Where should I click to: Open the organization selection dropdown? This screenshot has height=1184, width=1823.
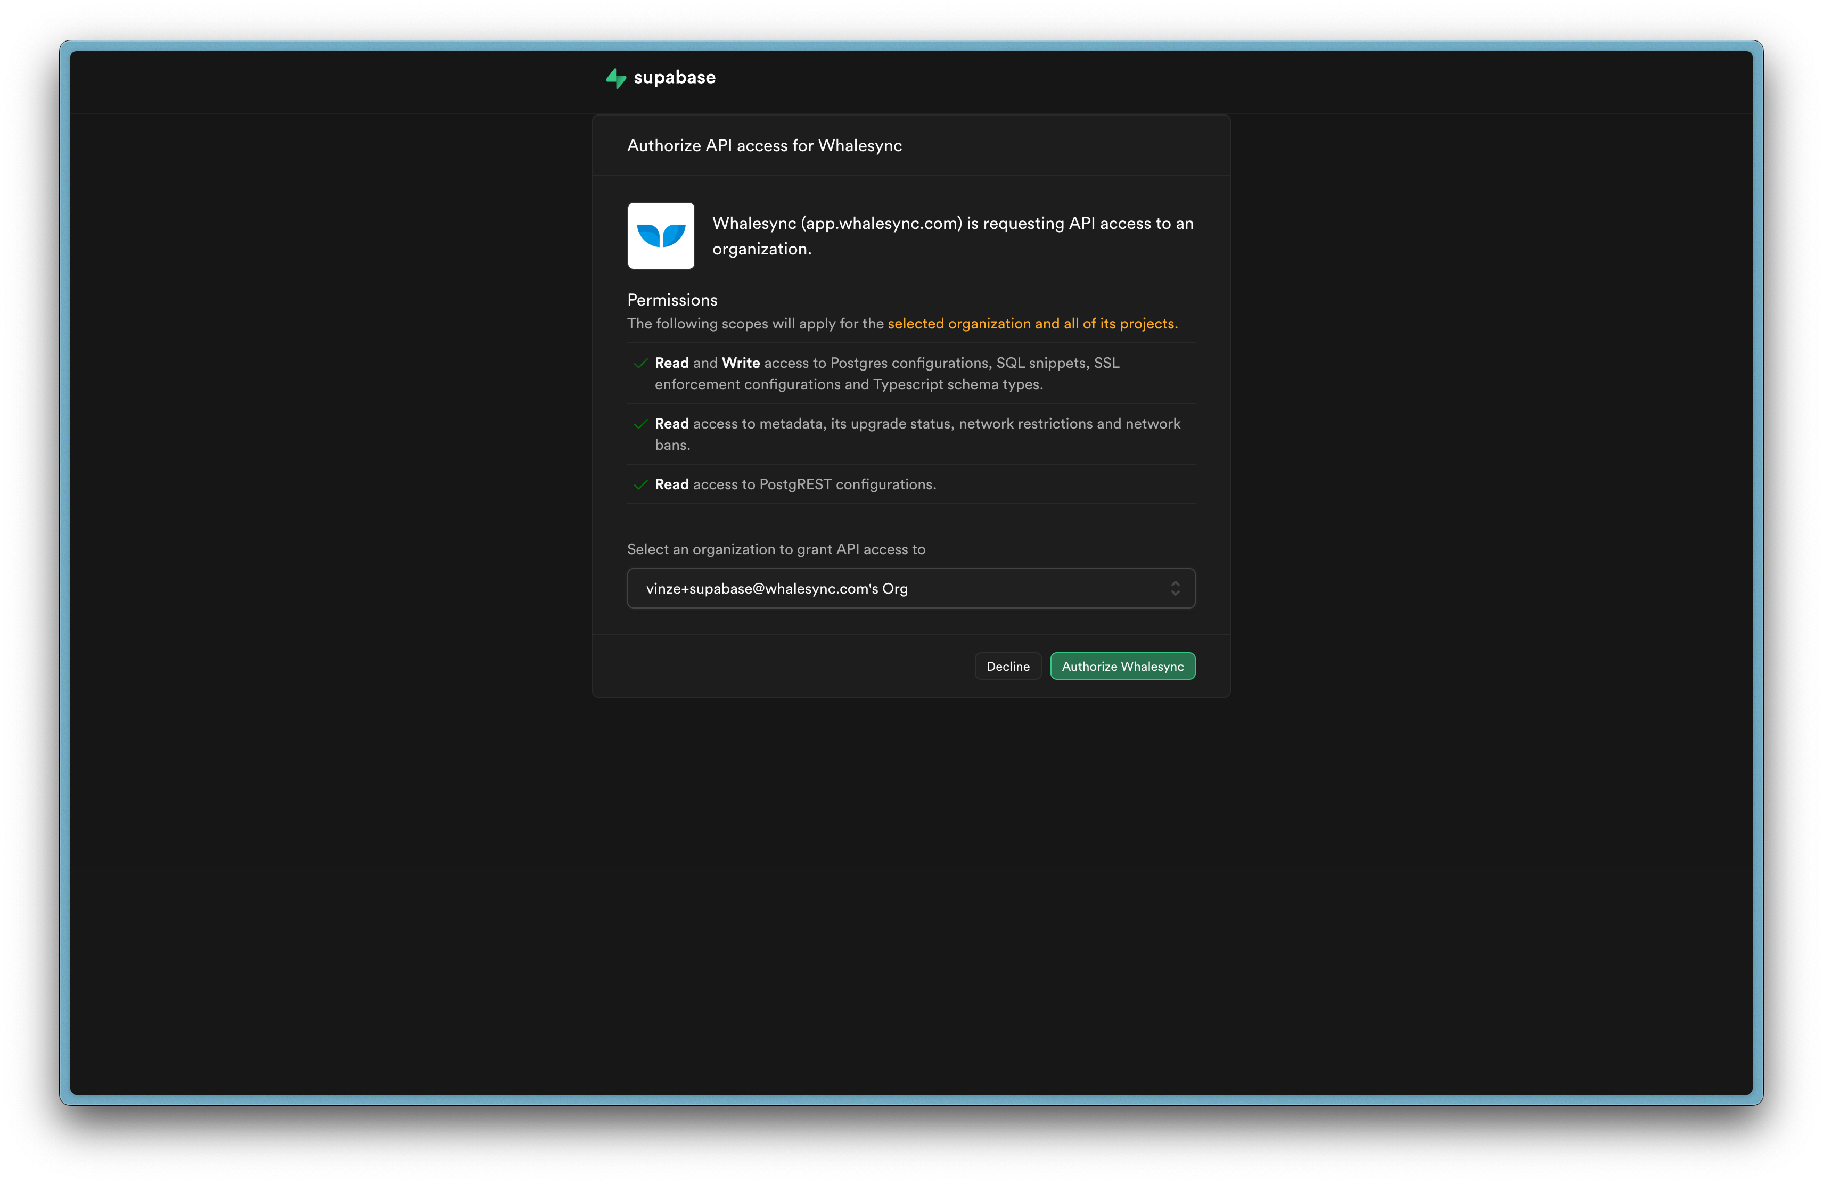click(911, 588)
